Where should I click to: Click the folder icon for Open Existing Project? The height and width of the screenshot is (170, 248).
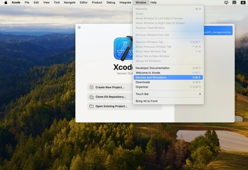[x=91, y=106]
